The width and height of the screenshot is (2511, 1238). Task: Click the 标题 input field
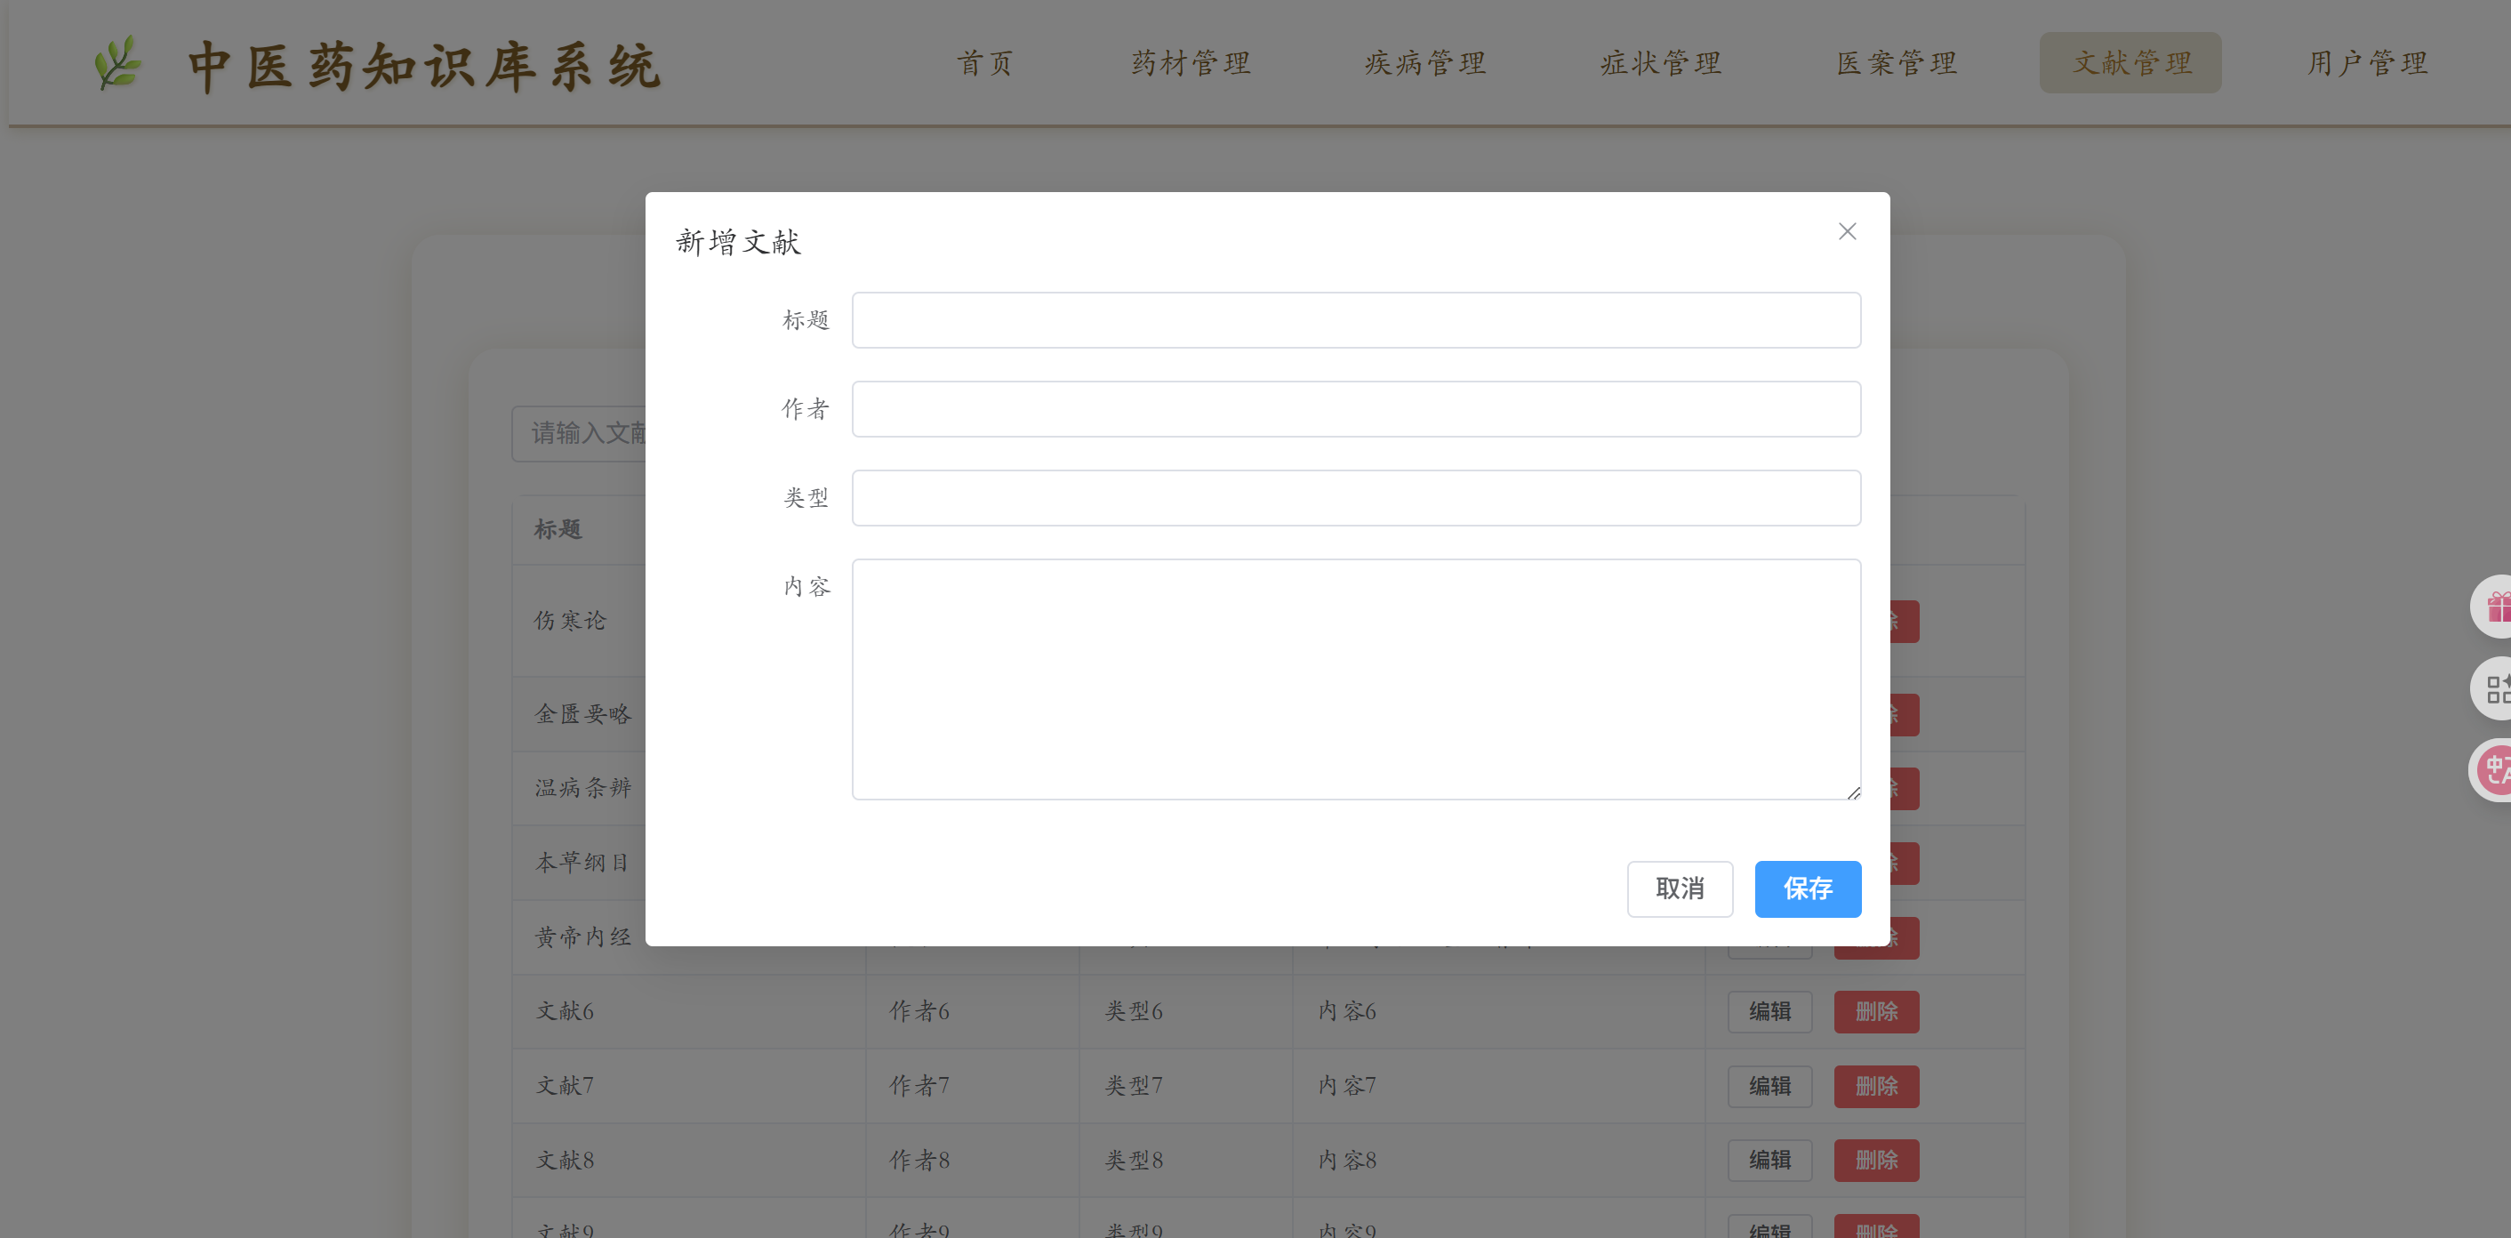(x=1355, y=320)
